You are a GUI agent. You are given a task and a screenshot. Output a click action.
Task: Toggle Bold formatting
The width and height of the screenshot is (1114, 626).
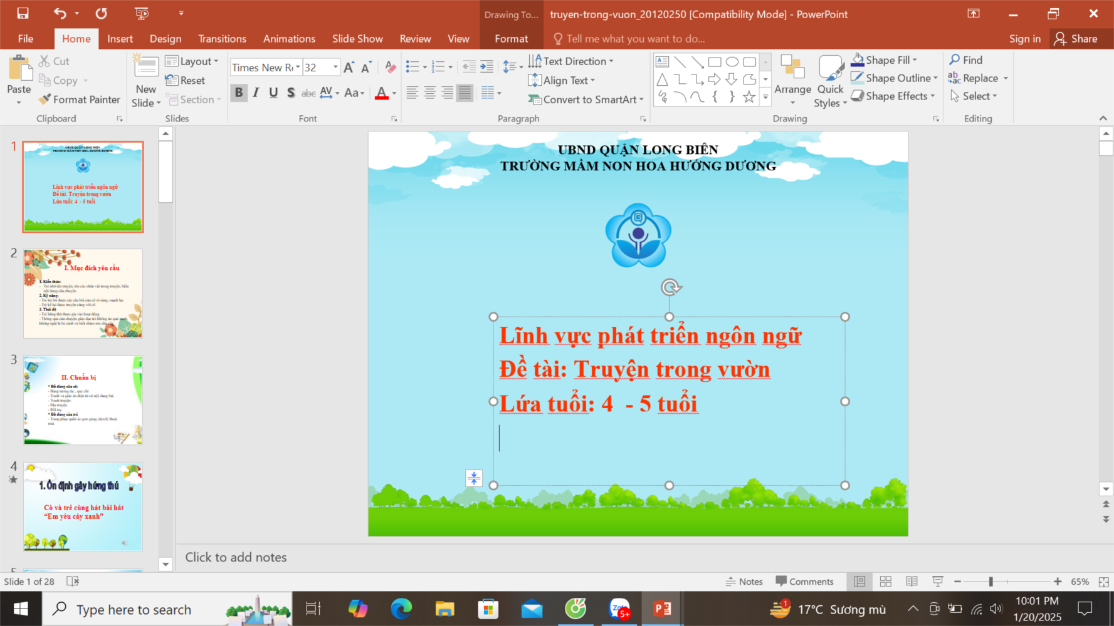239,93
